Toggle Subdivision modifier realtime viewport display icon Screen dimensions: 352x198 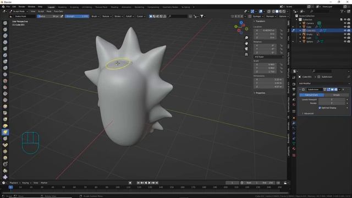click(332, 89)
